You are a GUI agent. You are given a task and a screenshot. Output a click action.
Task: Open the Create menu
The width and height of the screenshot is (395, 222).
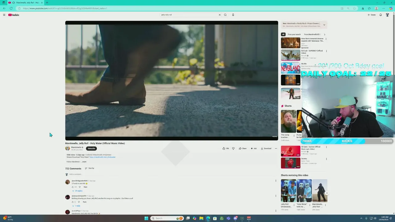(372, 15)
